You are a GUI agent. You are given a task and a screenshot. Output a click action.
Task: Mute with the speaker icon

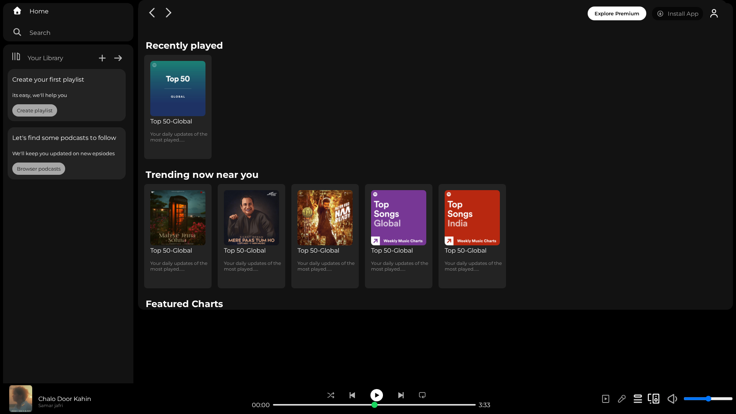[672, 399]
